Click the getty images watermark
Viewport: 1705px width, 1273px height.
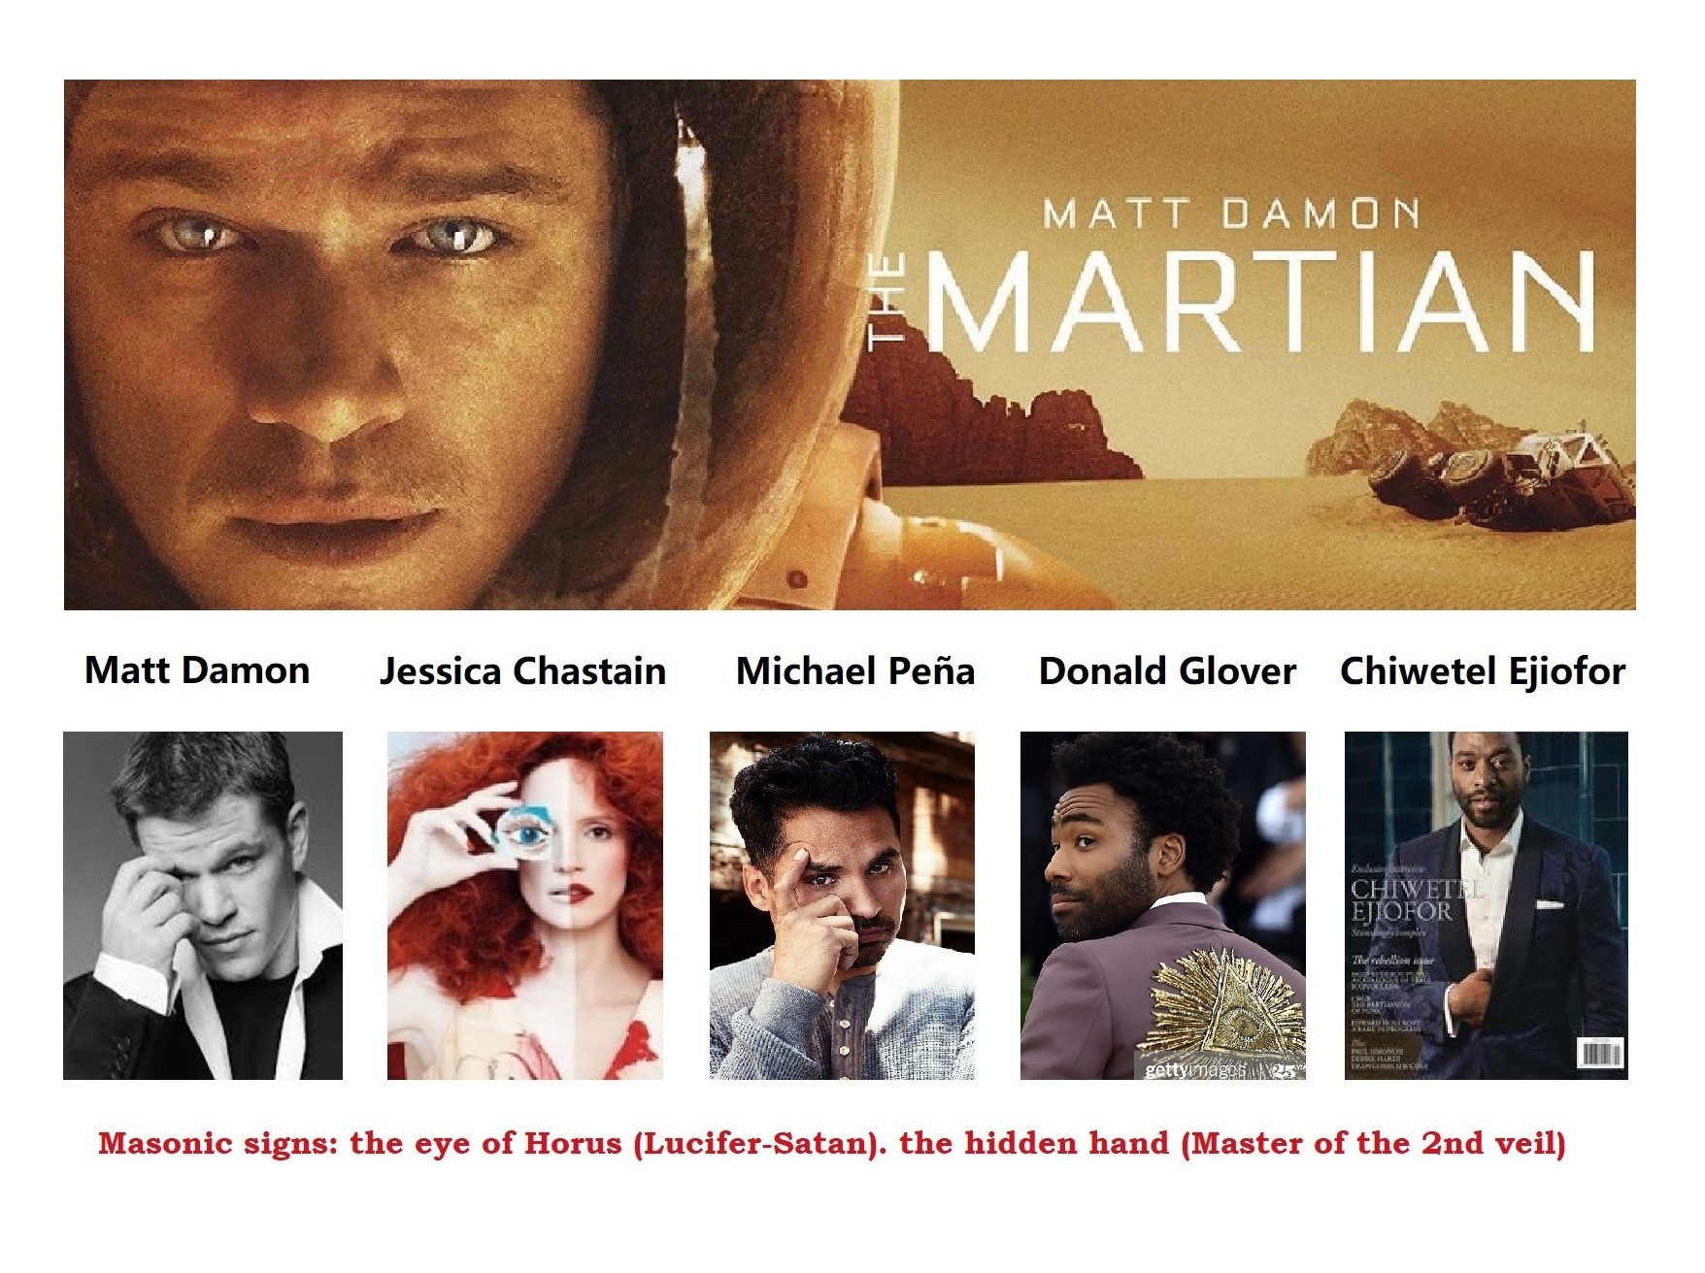1194,1070
